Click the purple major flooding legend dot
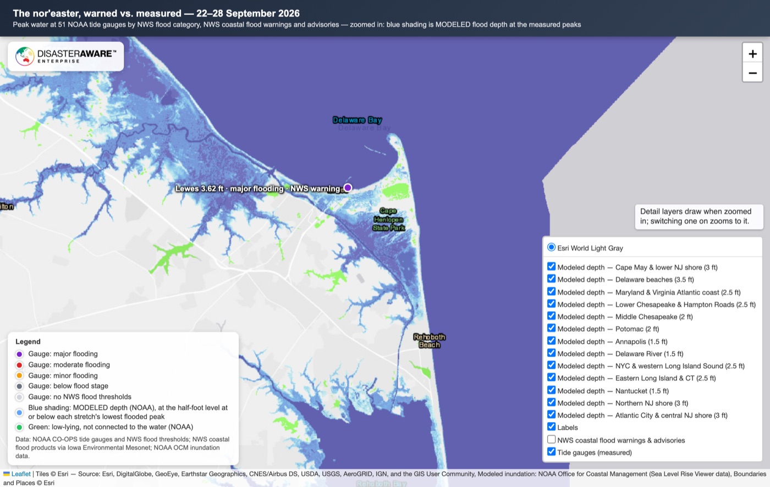 click(19, 354)
